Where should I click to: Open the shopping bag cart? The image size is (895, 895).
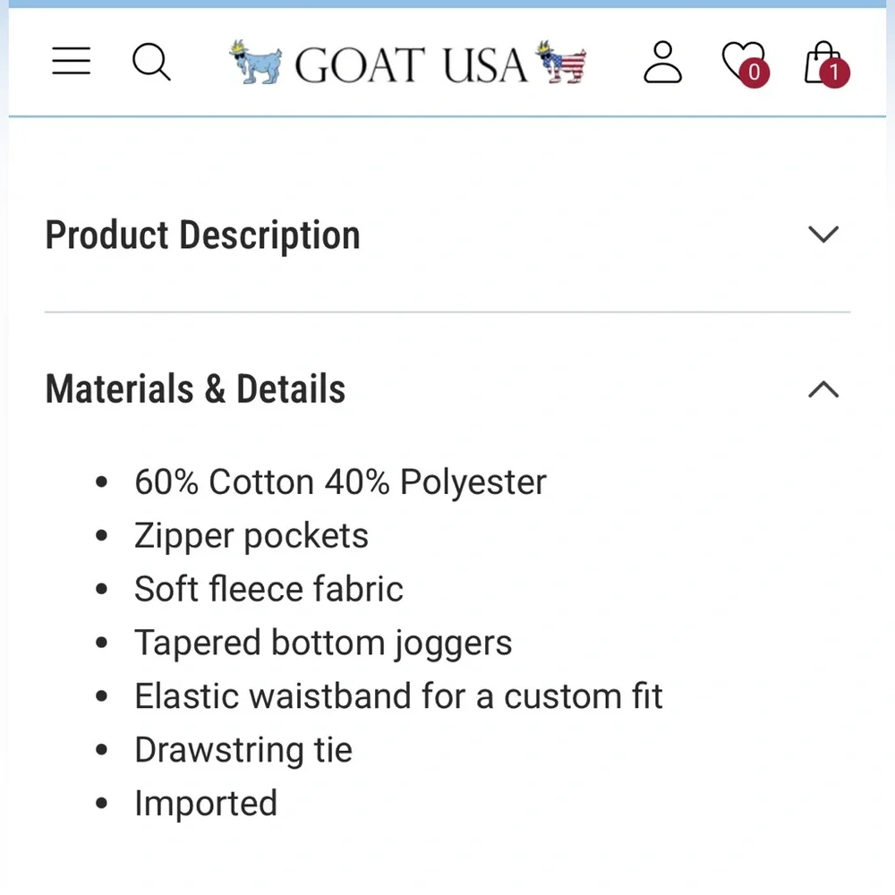(821, 61)
